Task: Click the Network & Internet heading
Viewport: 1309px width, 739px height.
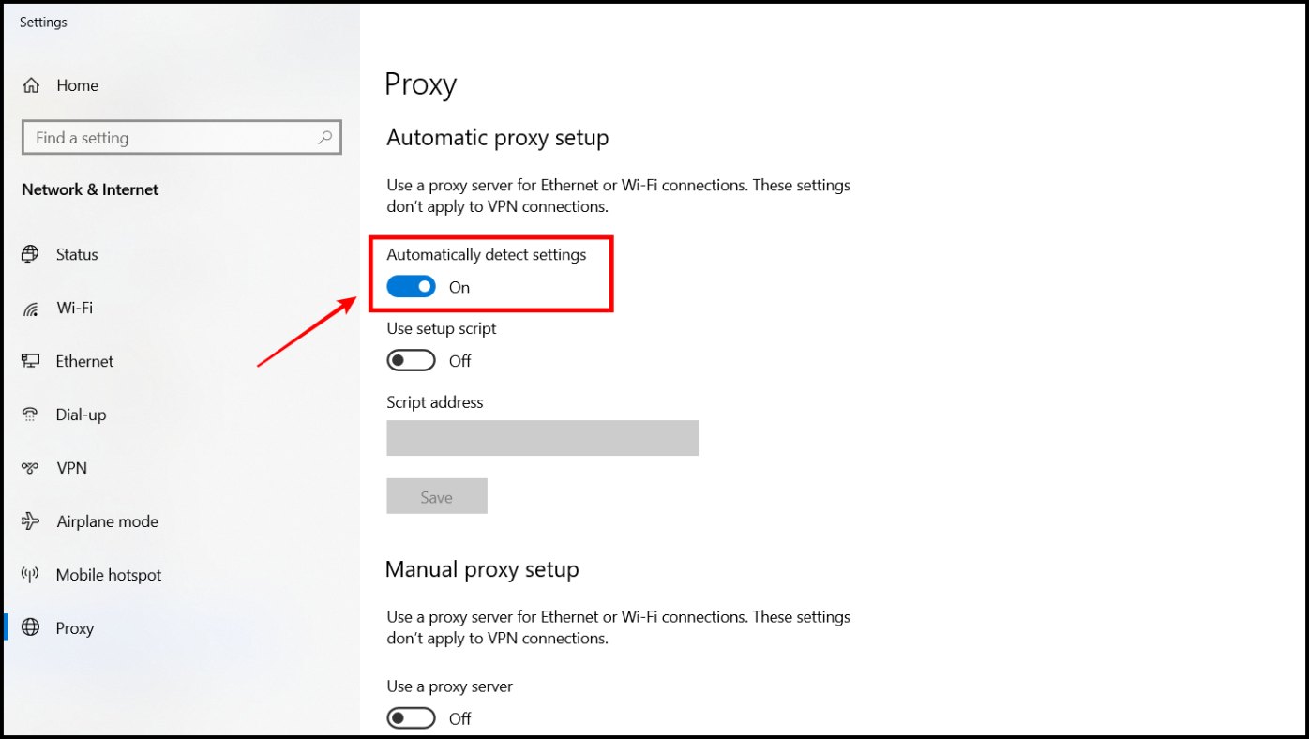Action: pos(90,189)
